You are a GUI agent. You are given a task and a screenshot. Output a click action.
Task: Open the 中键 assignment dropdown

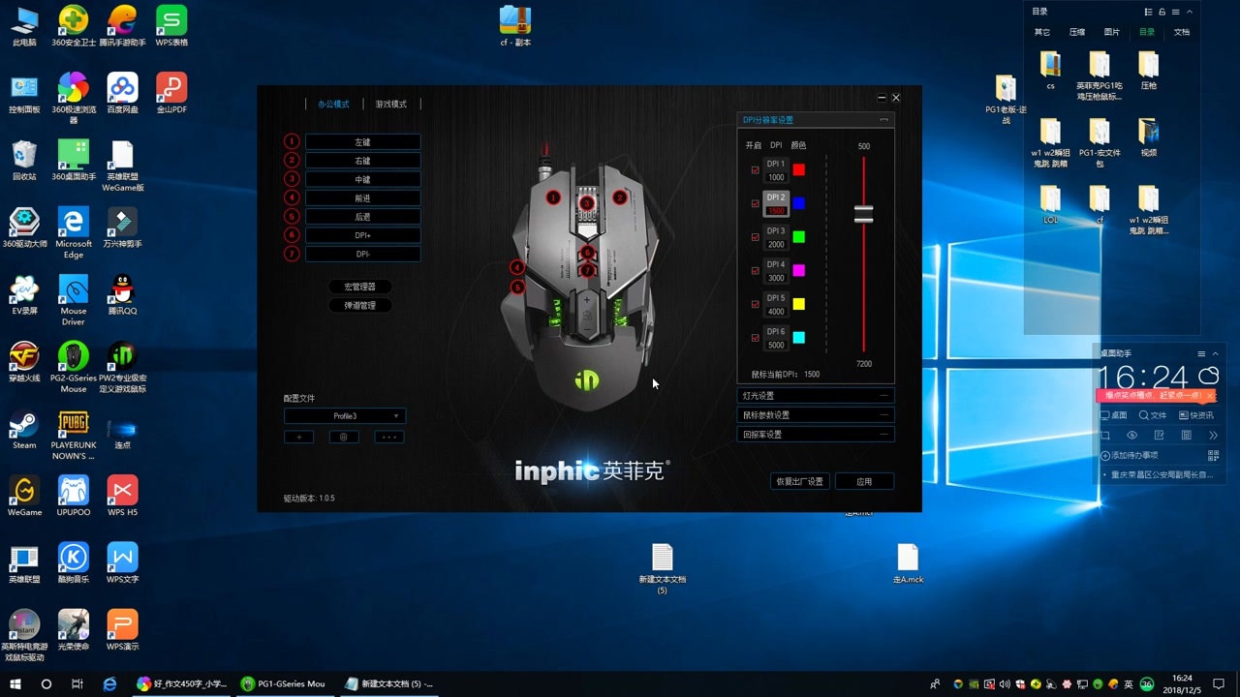[x=363, y=179]
